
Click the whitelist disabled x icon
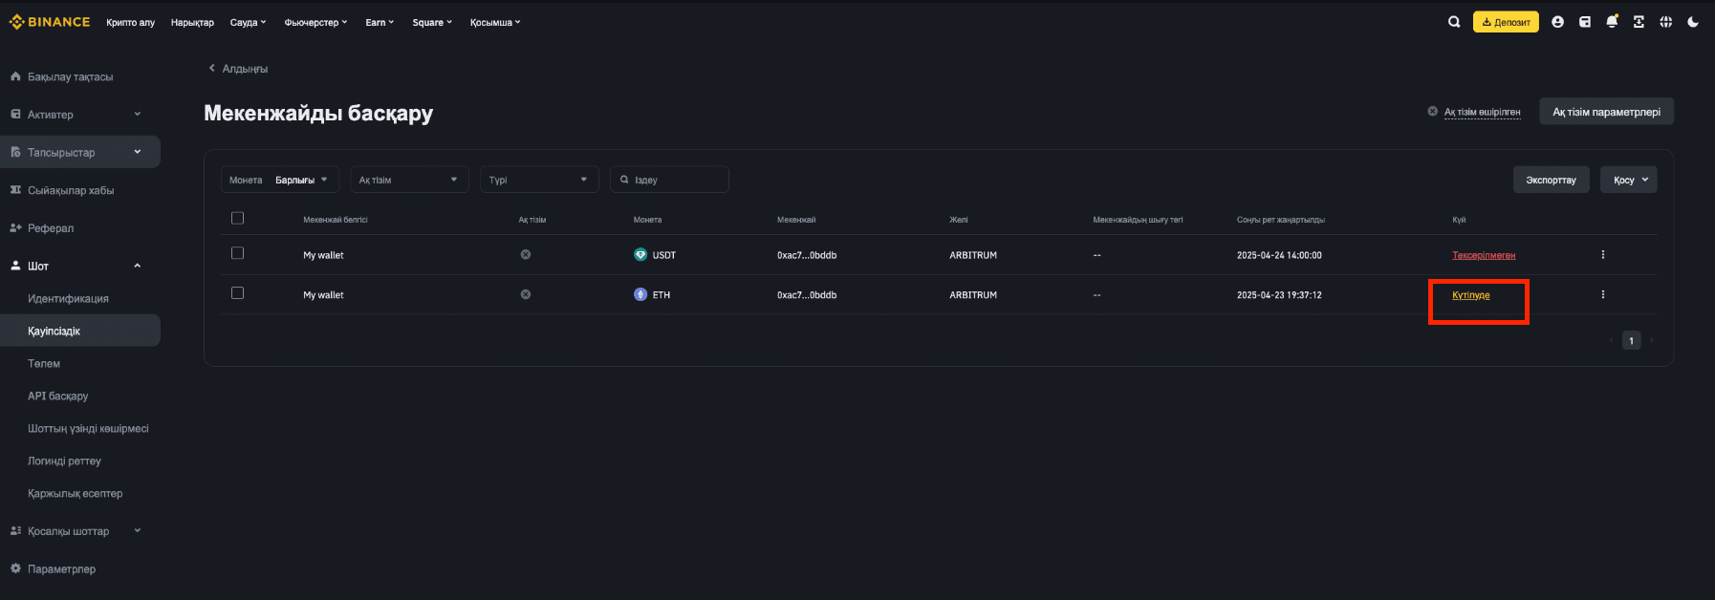coord(1432,111)
